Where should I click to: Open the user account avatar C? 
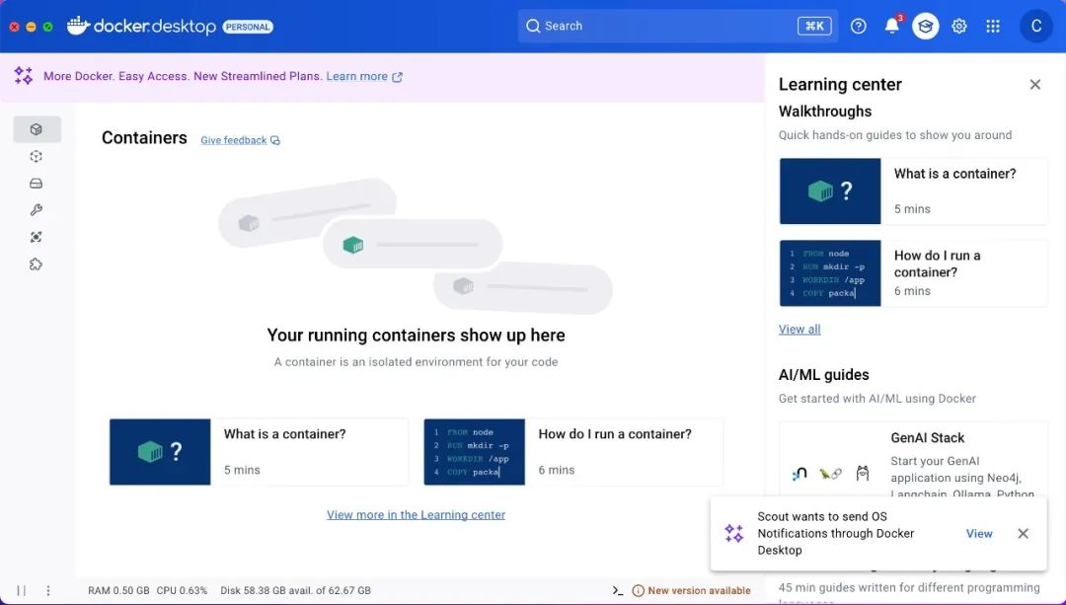tap(1036, 26)
